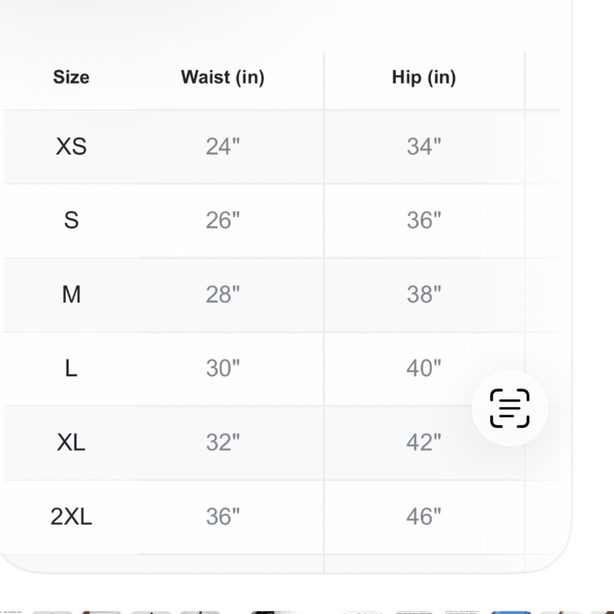This screenshot has width=614, height=614.
Task: Click the 38" hip value
Action: coord(424,295)
